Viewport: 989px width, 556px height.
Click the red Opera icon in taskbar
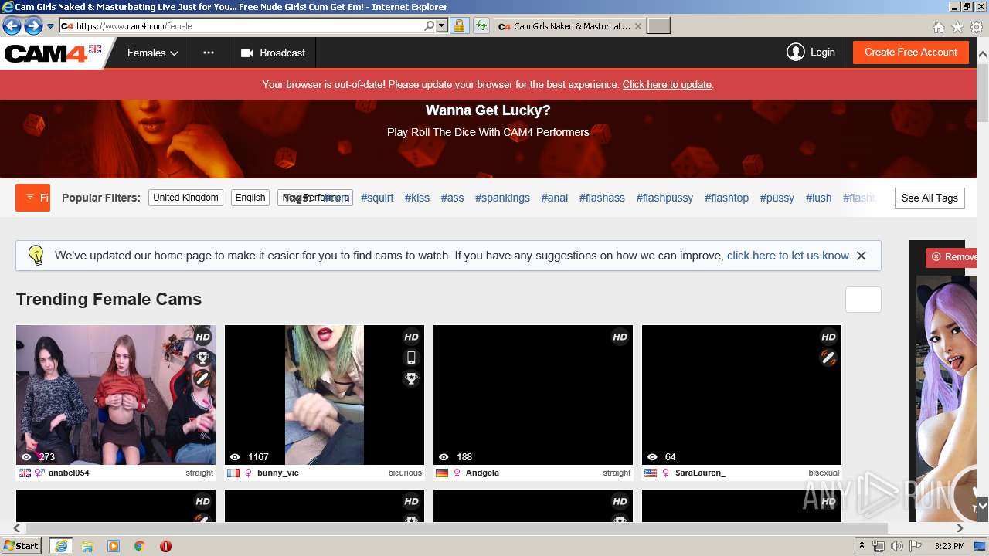pyautogui.click(x=165, y=546)
